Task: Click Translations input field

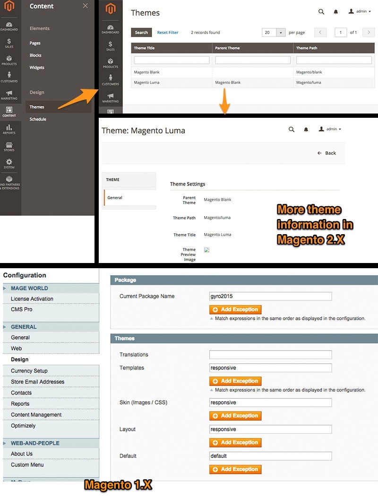Action: 270,355
